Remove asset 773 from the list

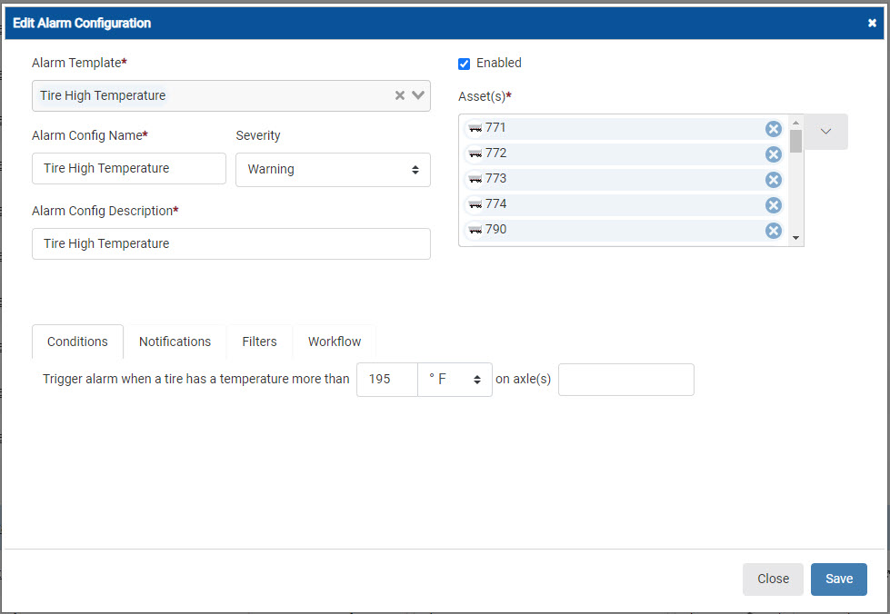click(x=774, y=180)
